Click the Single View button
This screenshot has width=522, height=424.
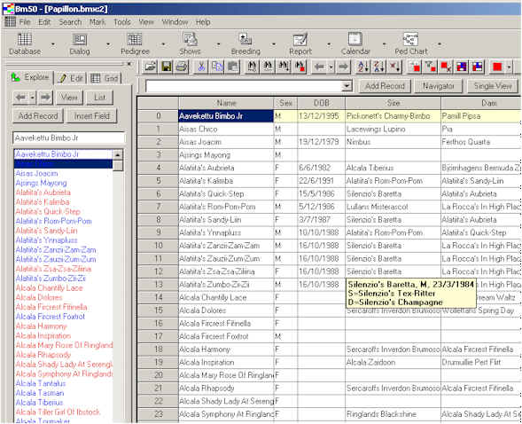pyautogui.click(x=493, y=86)
